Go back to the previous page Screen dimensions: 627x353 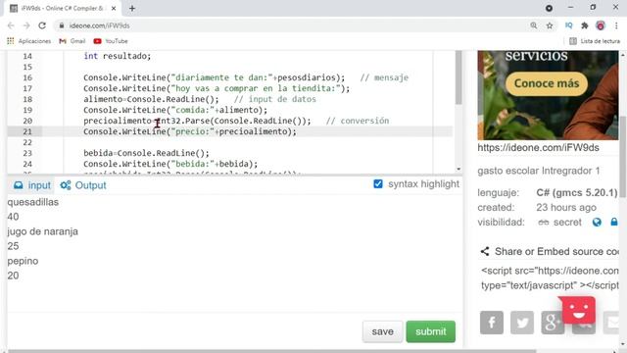click(x=11, y=25)
